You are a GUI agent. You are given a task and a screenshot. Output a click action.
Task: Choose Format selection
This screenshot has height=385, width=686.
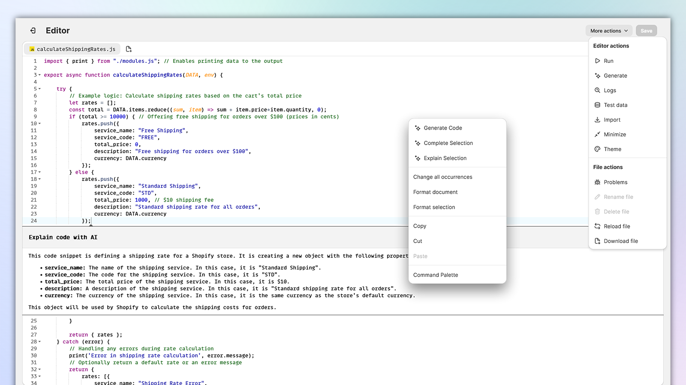point(457,207)
